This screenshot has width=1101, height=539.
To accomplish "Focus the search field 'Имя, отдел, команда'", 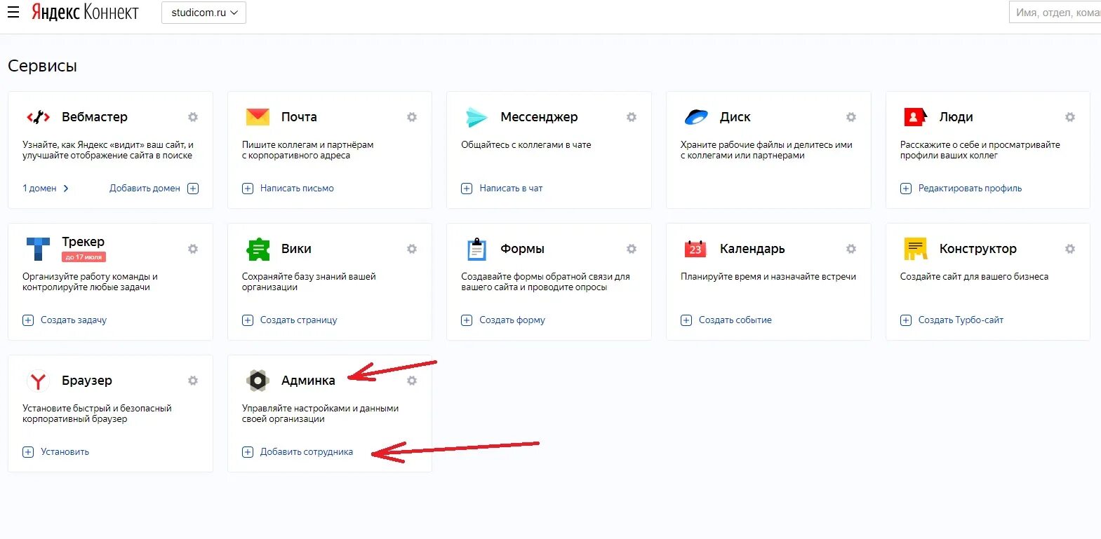I will (x=1055, y=13).
